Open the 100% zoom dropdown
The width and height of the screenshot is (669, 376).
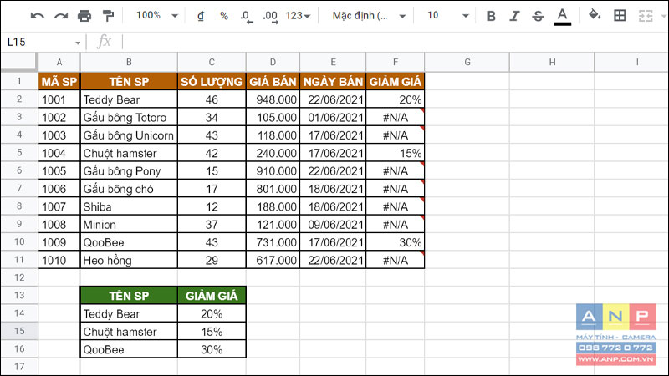click(x=156, y=16)
